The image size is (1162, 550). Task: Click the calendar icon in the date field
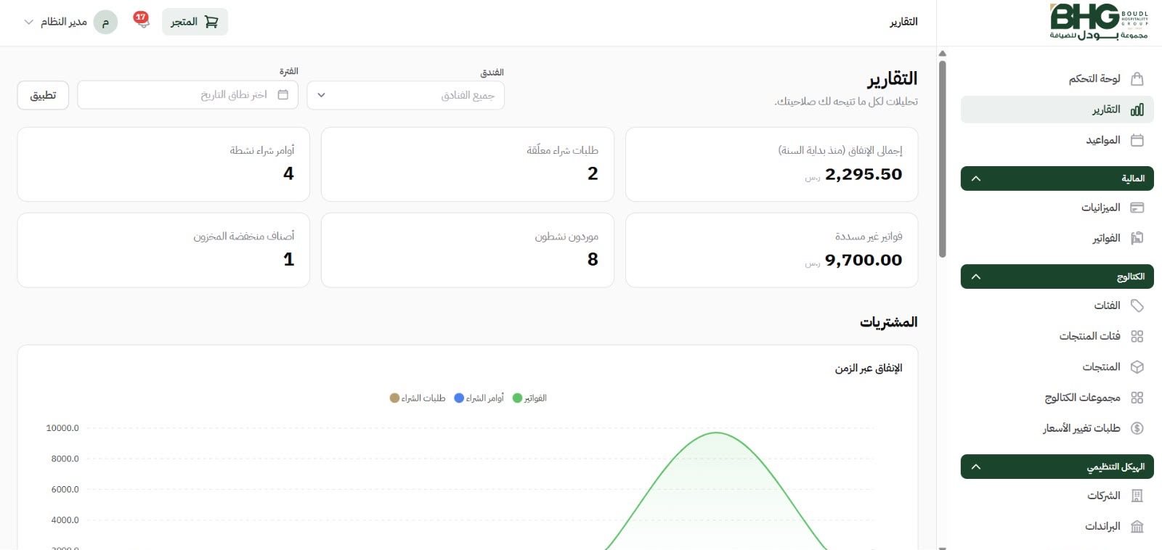(283, 95)
